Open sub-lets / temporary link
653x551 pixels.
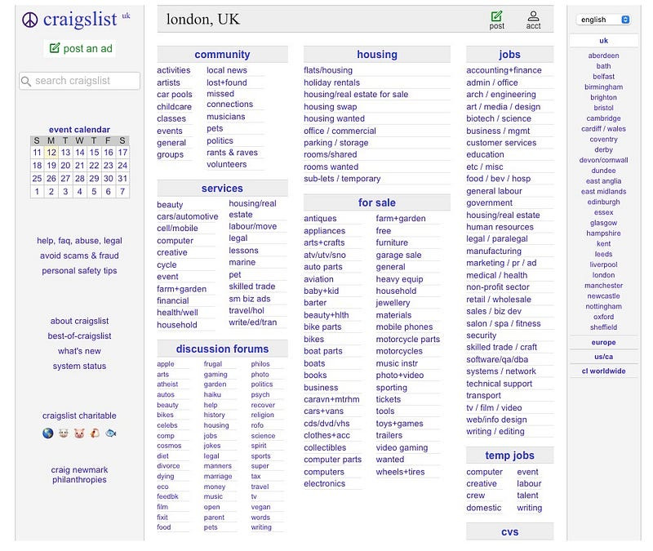click(342, 179)
